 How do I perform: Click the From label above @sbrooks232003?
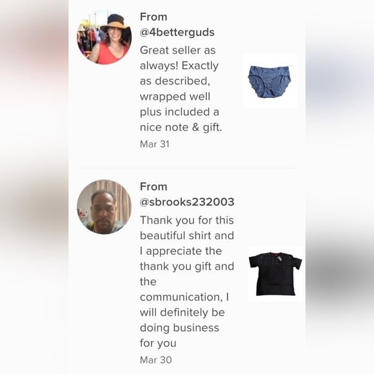point(153,186)
